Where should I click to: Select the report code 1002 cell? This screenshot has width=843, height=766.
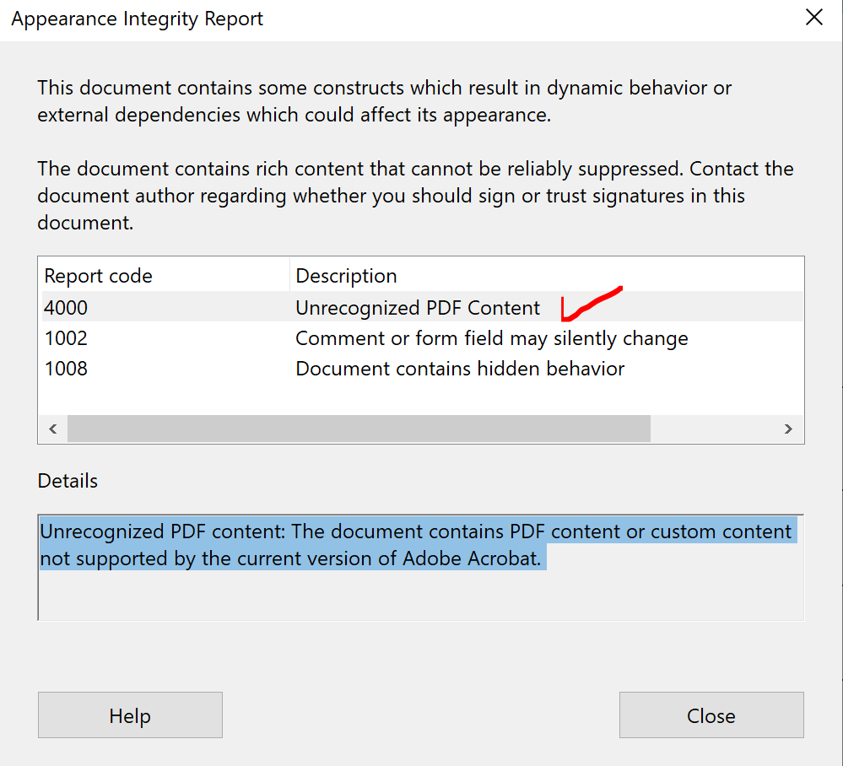coord(66,338)
